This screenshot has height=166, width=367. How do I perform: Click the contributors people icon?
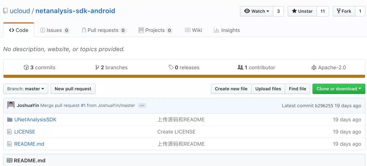[240, 67]
